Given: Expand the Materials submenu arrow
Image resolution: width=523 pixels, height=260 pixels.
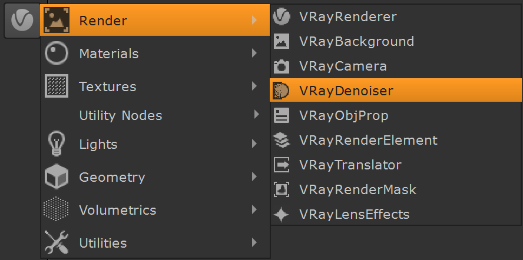Looking at the screenshot, I should point(254,53).
